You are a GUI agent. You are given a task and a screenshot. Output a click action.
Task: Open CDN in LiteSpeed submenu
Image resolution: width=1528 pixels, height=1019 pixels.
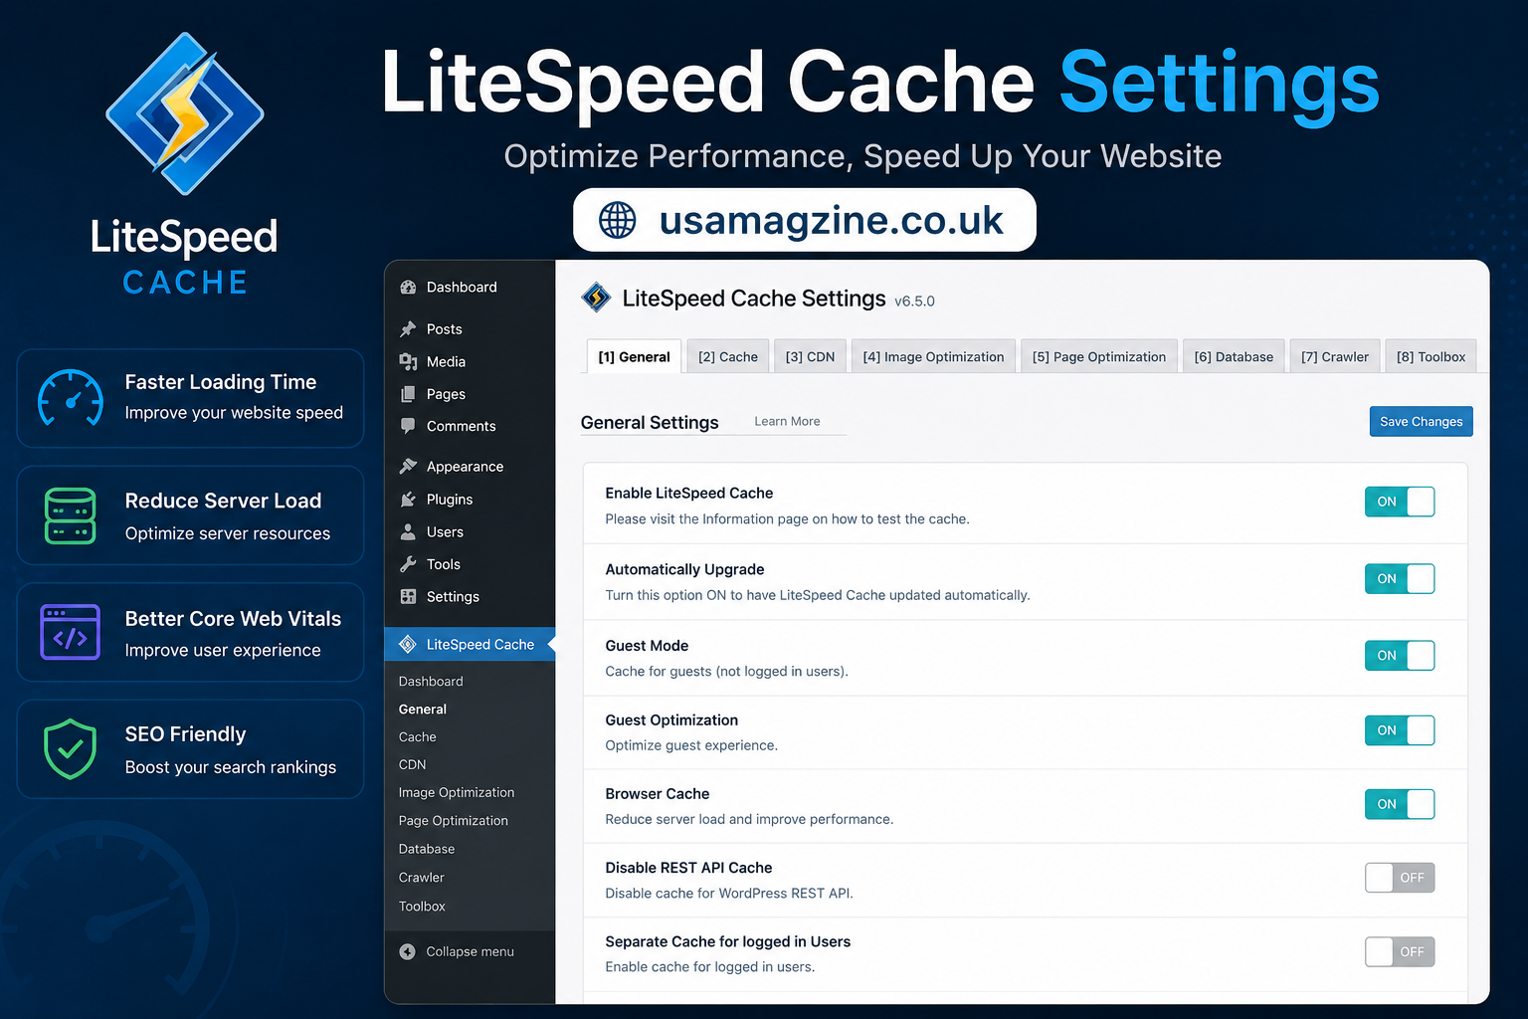point(413,765)
